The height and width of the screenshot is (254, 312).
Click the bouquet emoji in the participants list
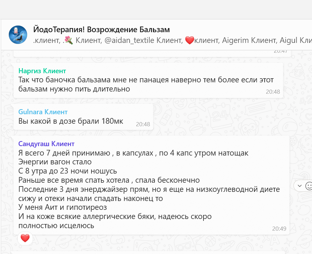[x=69, y=40]
